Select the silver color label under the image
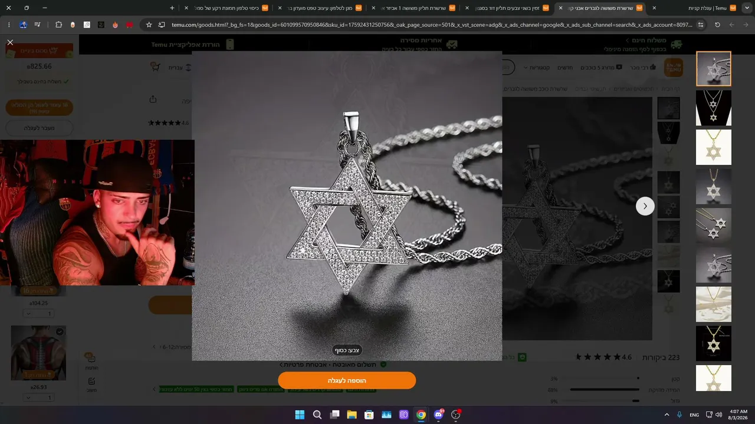 [x=347, y=350]
